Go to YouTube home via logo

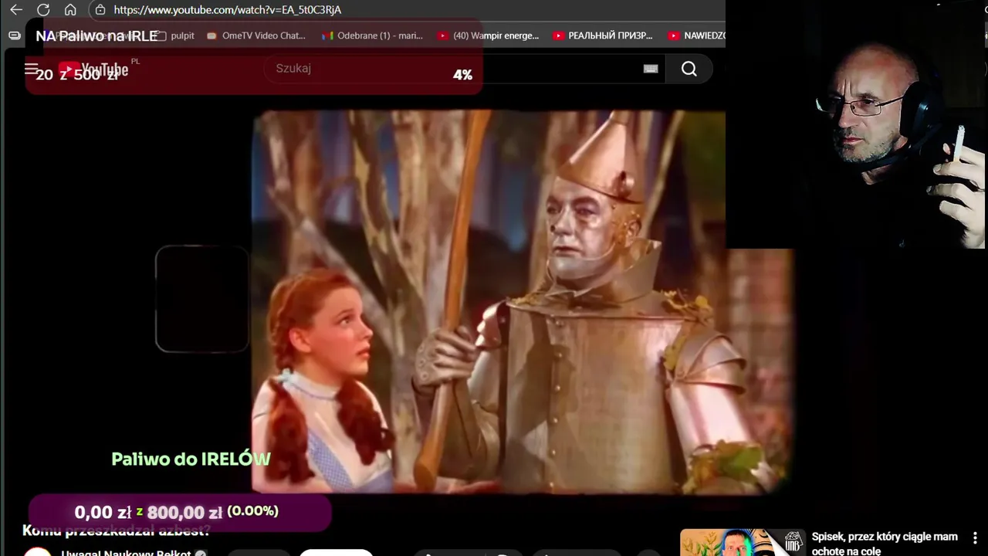tap(93, 69)
